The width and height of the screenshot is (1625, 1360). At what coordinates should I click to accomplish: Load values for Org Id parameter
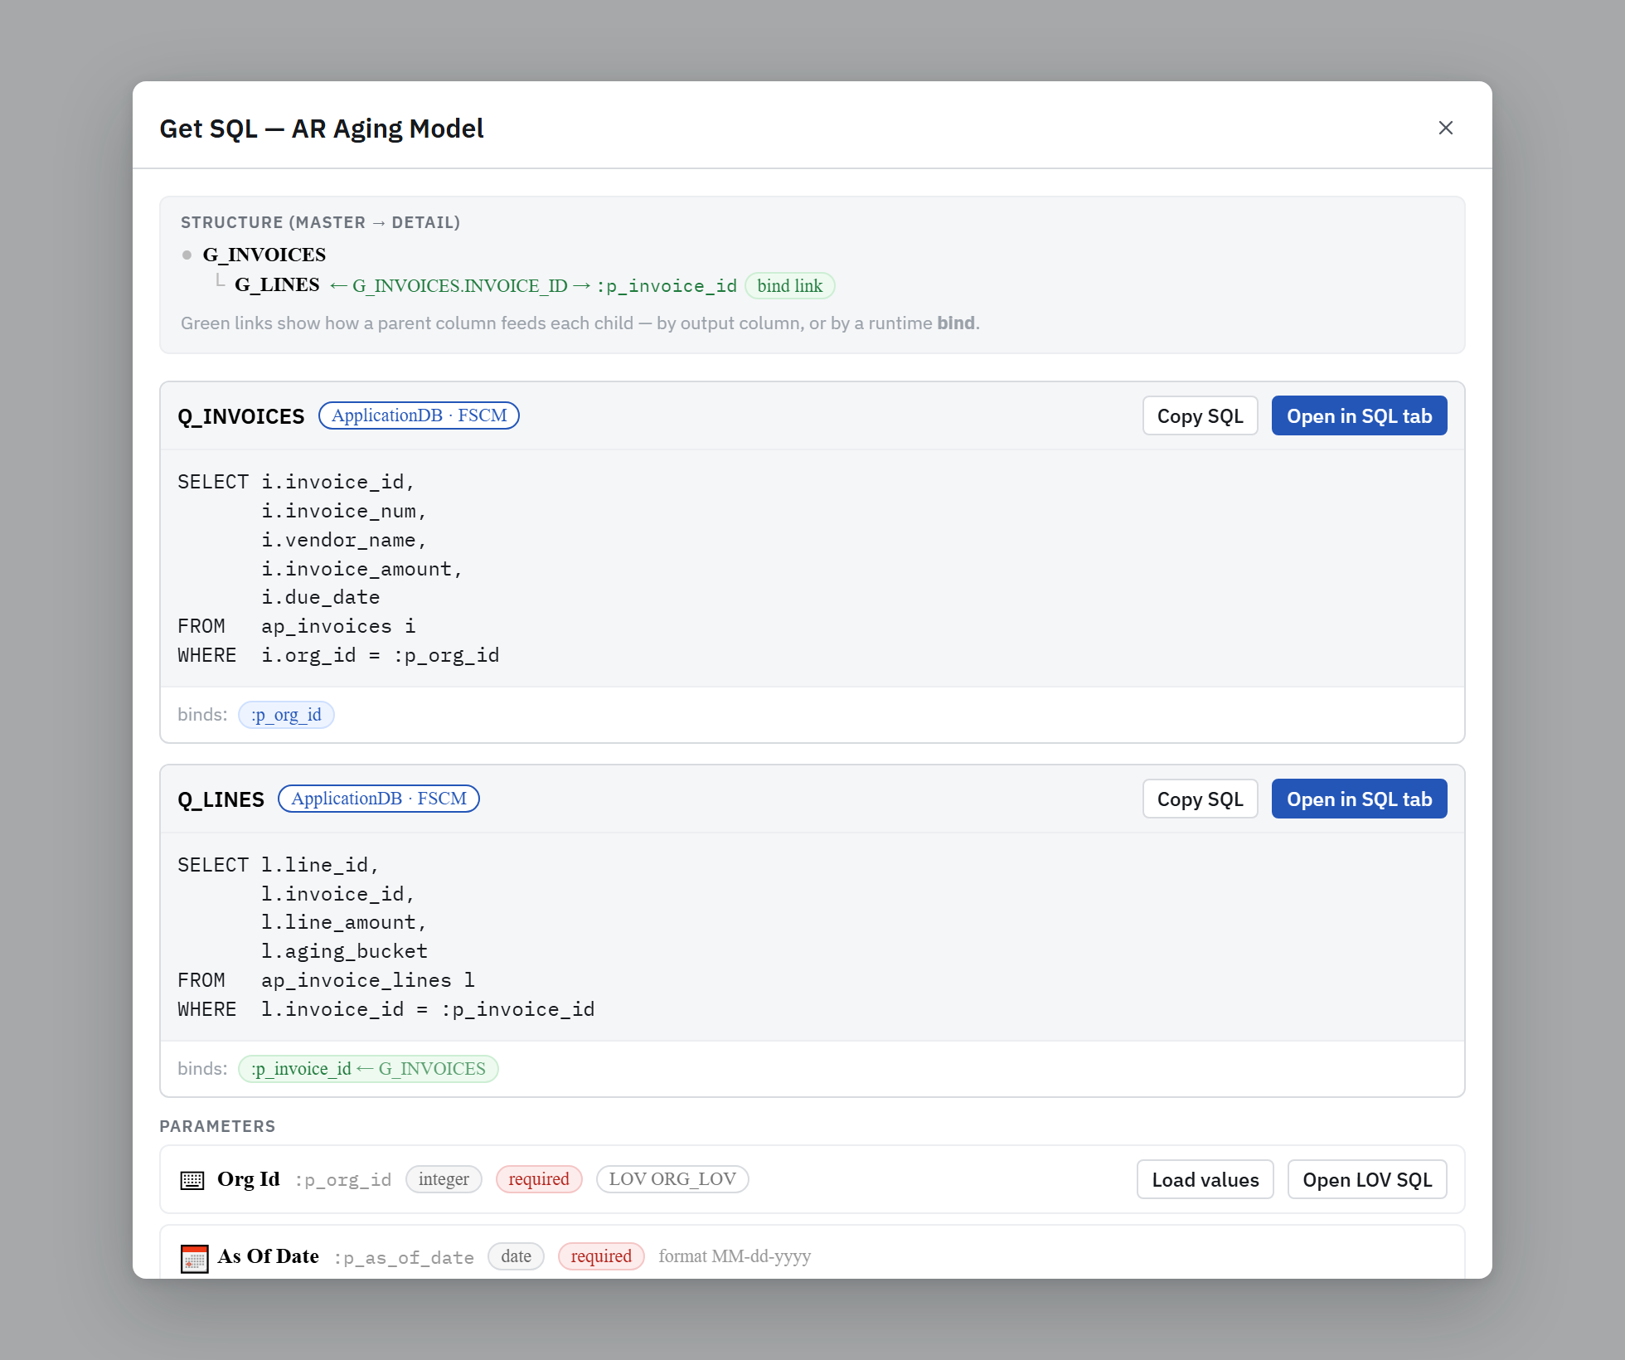[1205, 1179]
